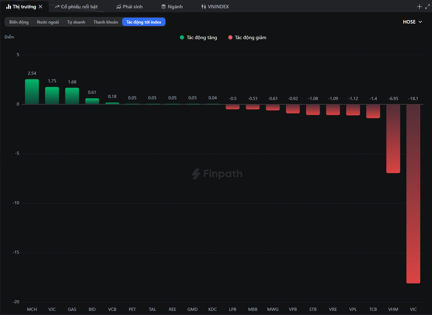Click the bar chart icon on Thị trường tab

[9, 7]
